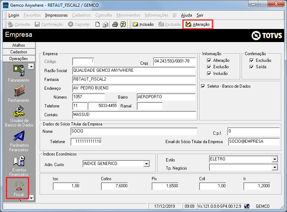The image size is (287, 212).
Task: Open the Eventos Financeiros icon
Action: coord(19,161)
